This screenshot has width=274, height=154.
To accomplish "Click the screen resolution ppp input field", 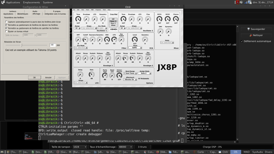I will coord(52,45).
